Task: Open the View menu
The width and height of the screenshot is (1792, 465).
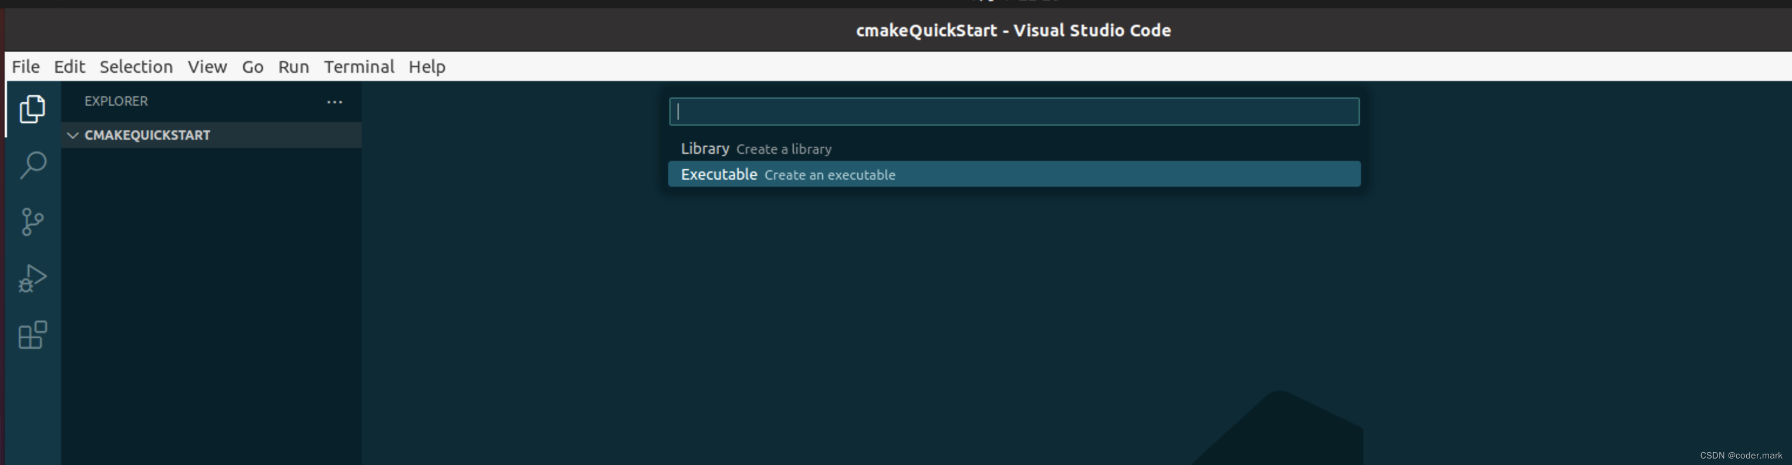Action: [x=207, y=67]
